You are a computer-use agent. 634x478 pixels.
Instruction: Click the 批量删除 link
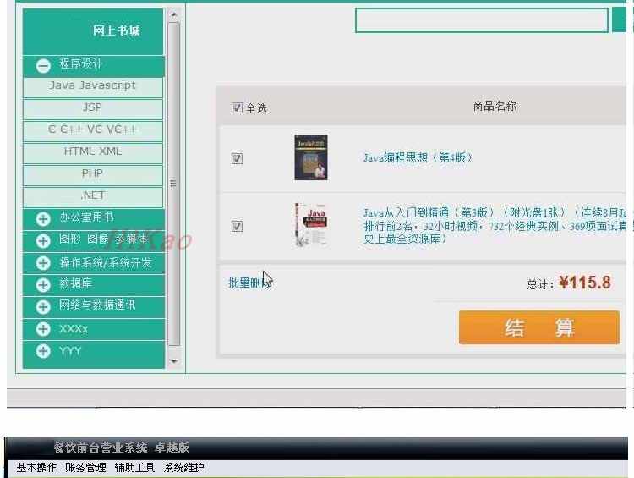point(250,283)
